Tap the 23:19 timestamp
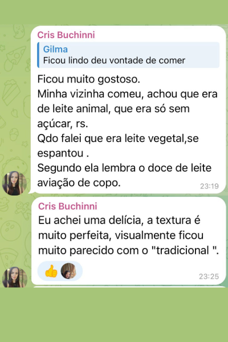 [209, 186]
